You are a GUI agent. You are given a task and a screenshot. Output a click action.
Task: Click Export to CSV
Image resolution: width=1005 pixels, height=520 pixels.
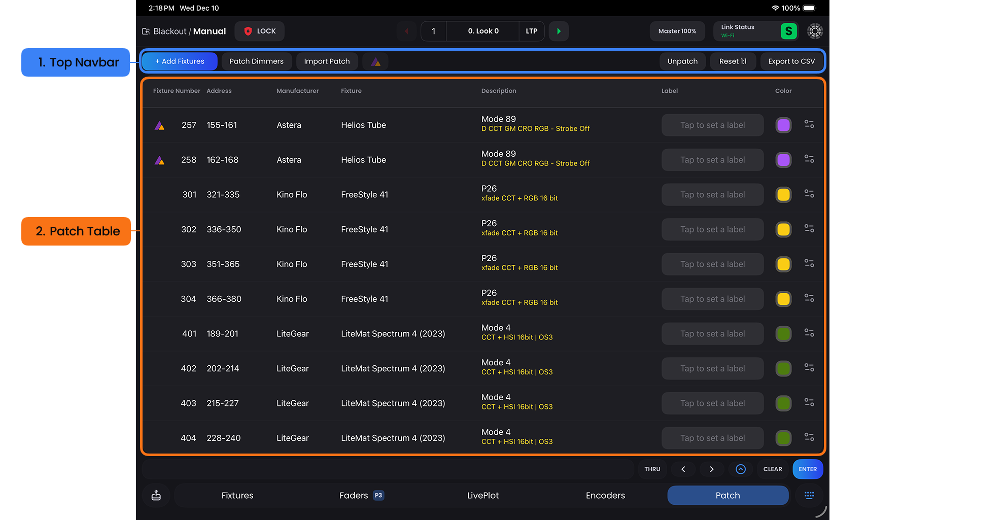tap(791, 61)
